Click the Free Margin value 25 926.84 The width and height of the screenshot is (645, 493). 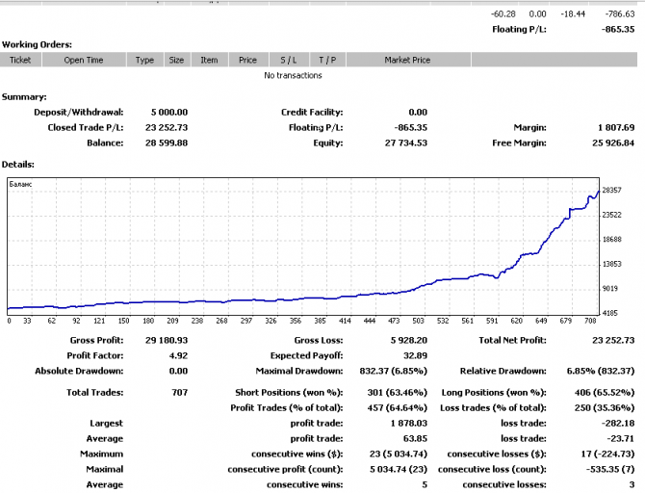coord(608,143)
